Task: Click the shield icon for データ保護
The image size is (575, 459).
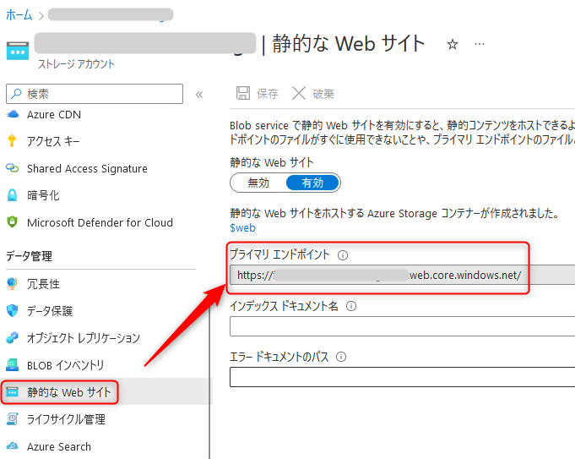Action: click(13, 311)
